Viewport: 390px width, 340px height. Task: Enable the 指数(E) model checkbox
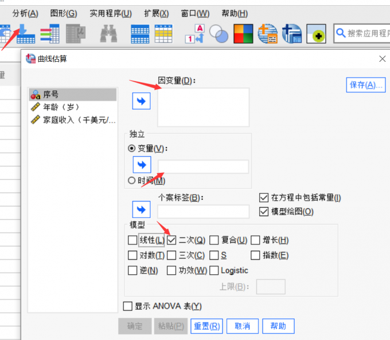(x=255, y=255)
